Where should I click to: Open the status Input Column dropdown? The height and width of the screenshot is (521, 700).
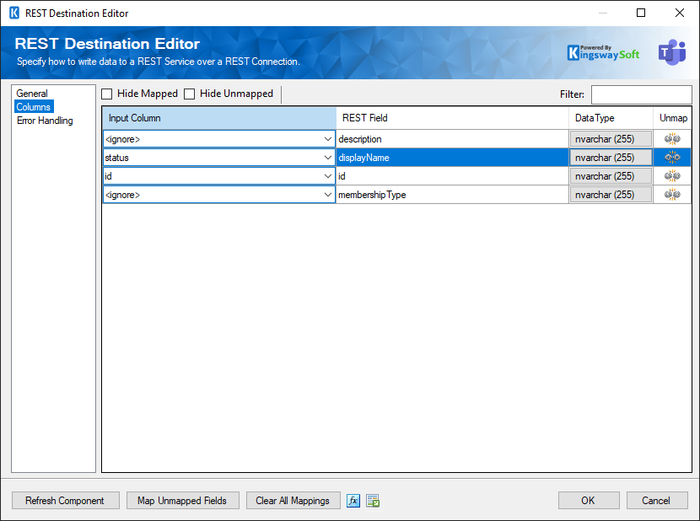point(326,157)
